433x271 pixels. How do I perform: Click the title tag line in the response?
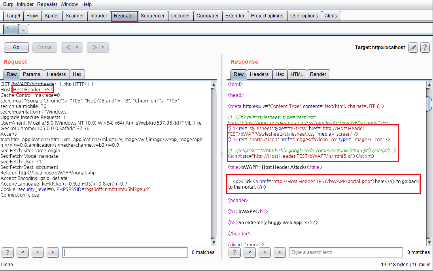(x=275, y=167)
